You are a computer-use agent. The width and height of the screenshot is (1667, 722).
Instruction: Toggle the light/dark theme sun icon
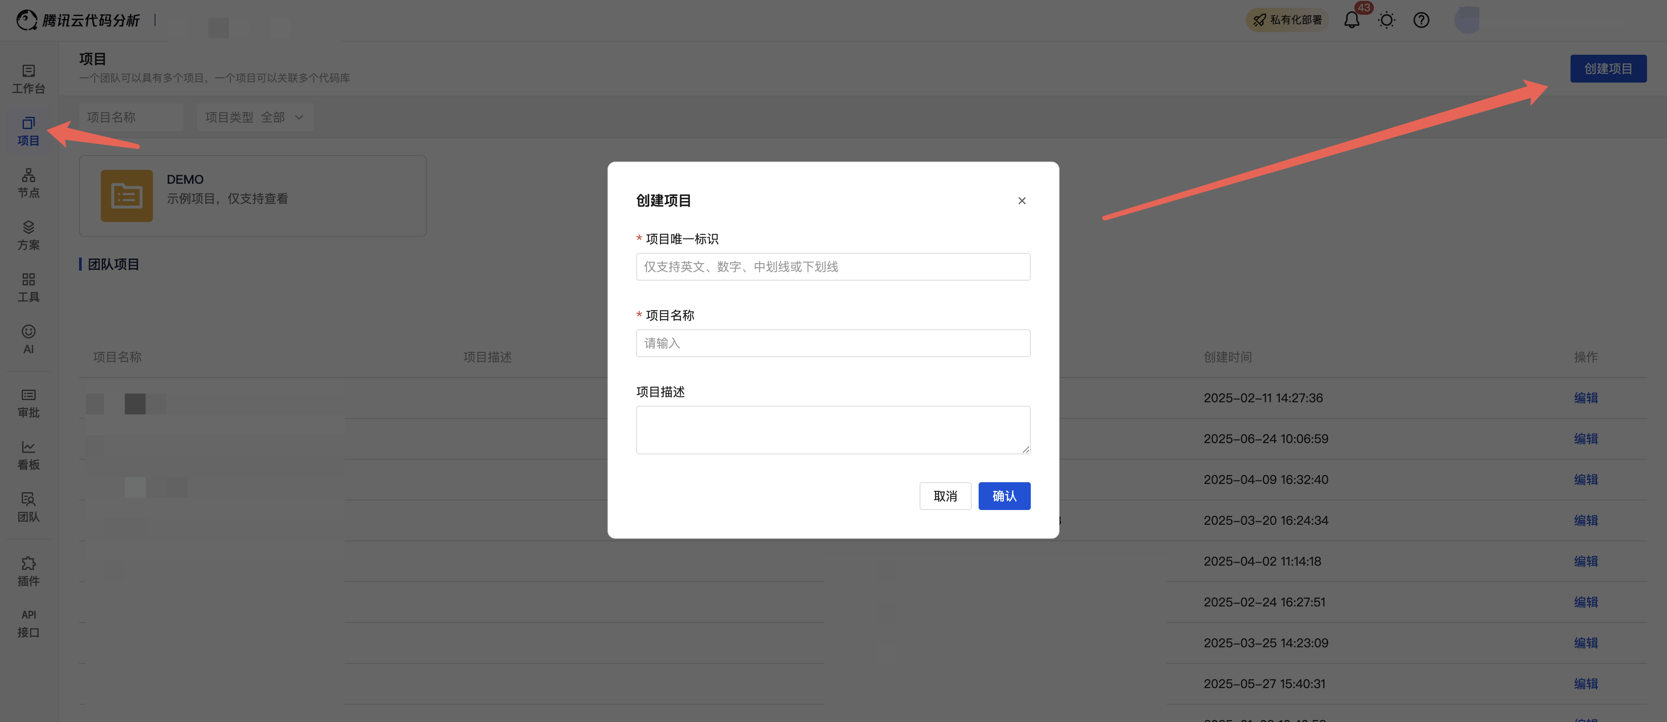coord(1386,20)
